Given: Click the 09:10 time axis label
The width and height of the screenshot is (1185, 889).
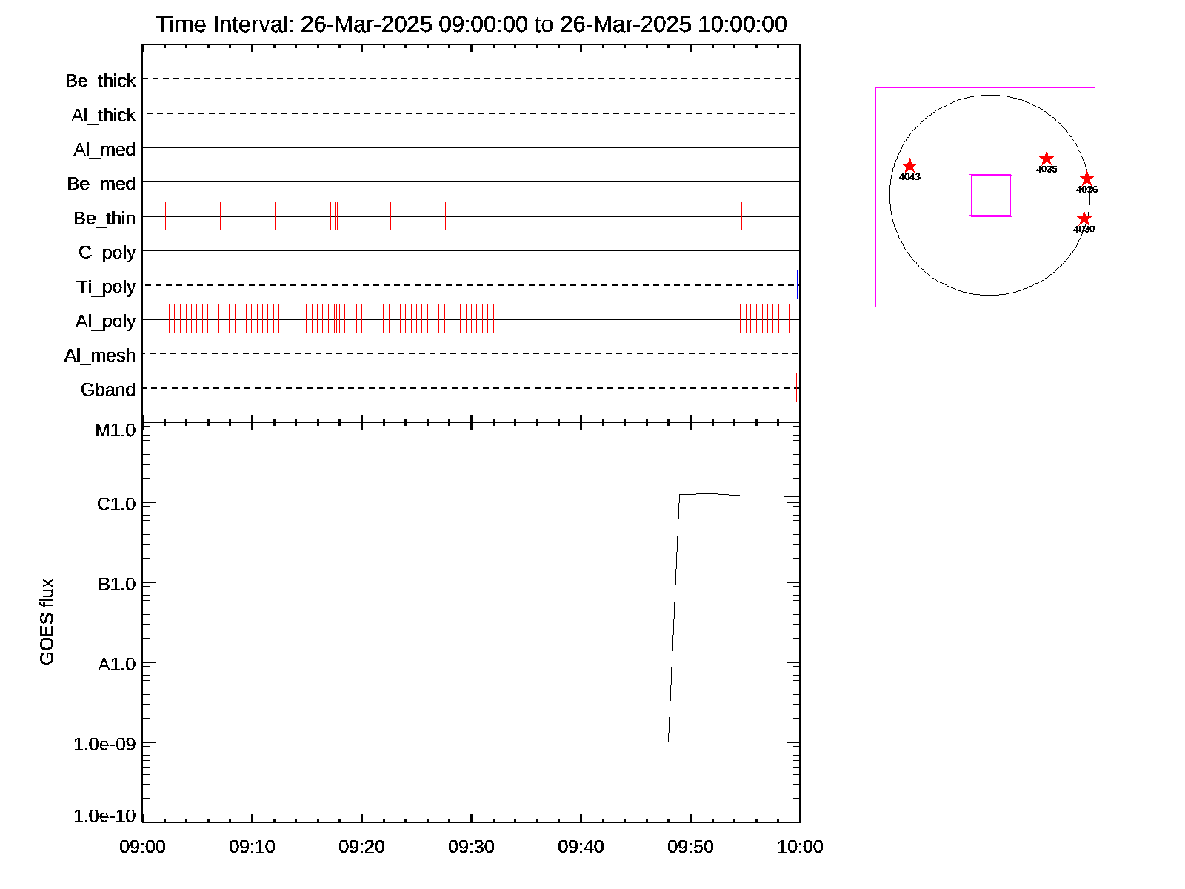Looking at the screenshot, I should click(252, 847).
